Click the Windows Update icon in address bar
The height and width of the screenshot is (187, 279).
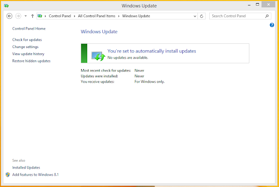point(40,16)
